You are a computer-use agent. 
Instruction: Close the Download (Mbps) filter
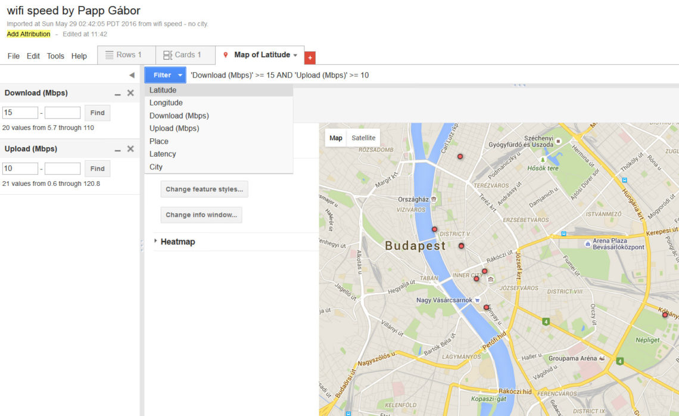click(x=130, y=93)
